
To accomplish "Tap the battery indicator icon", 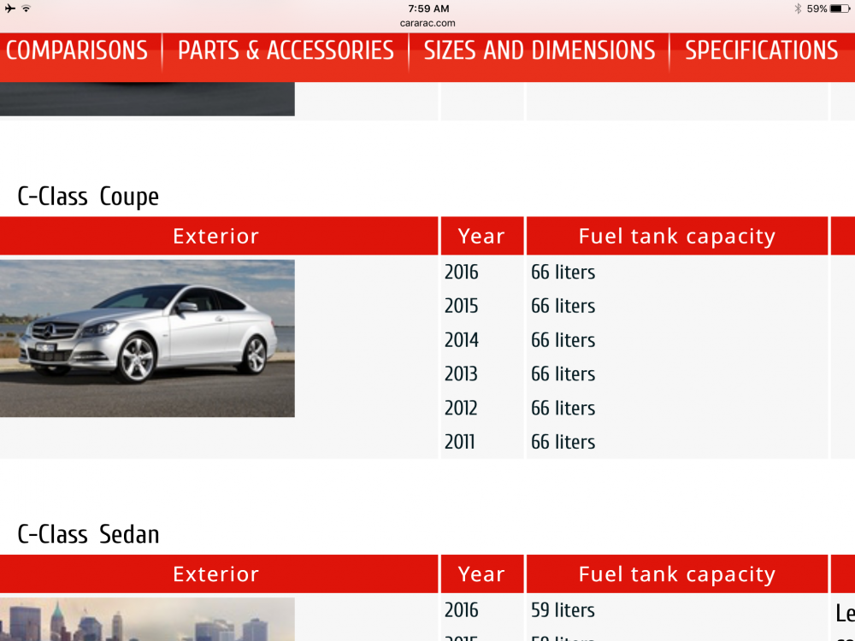I will coord(840,9).
